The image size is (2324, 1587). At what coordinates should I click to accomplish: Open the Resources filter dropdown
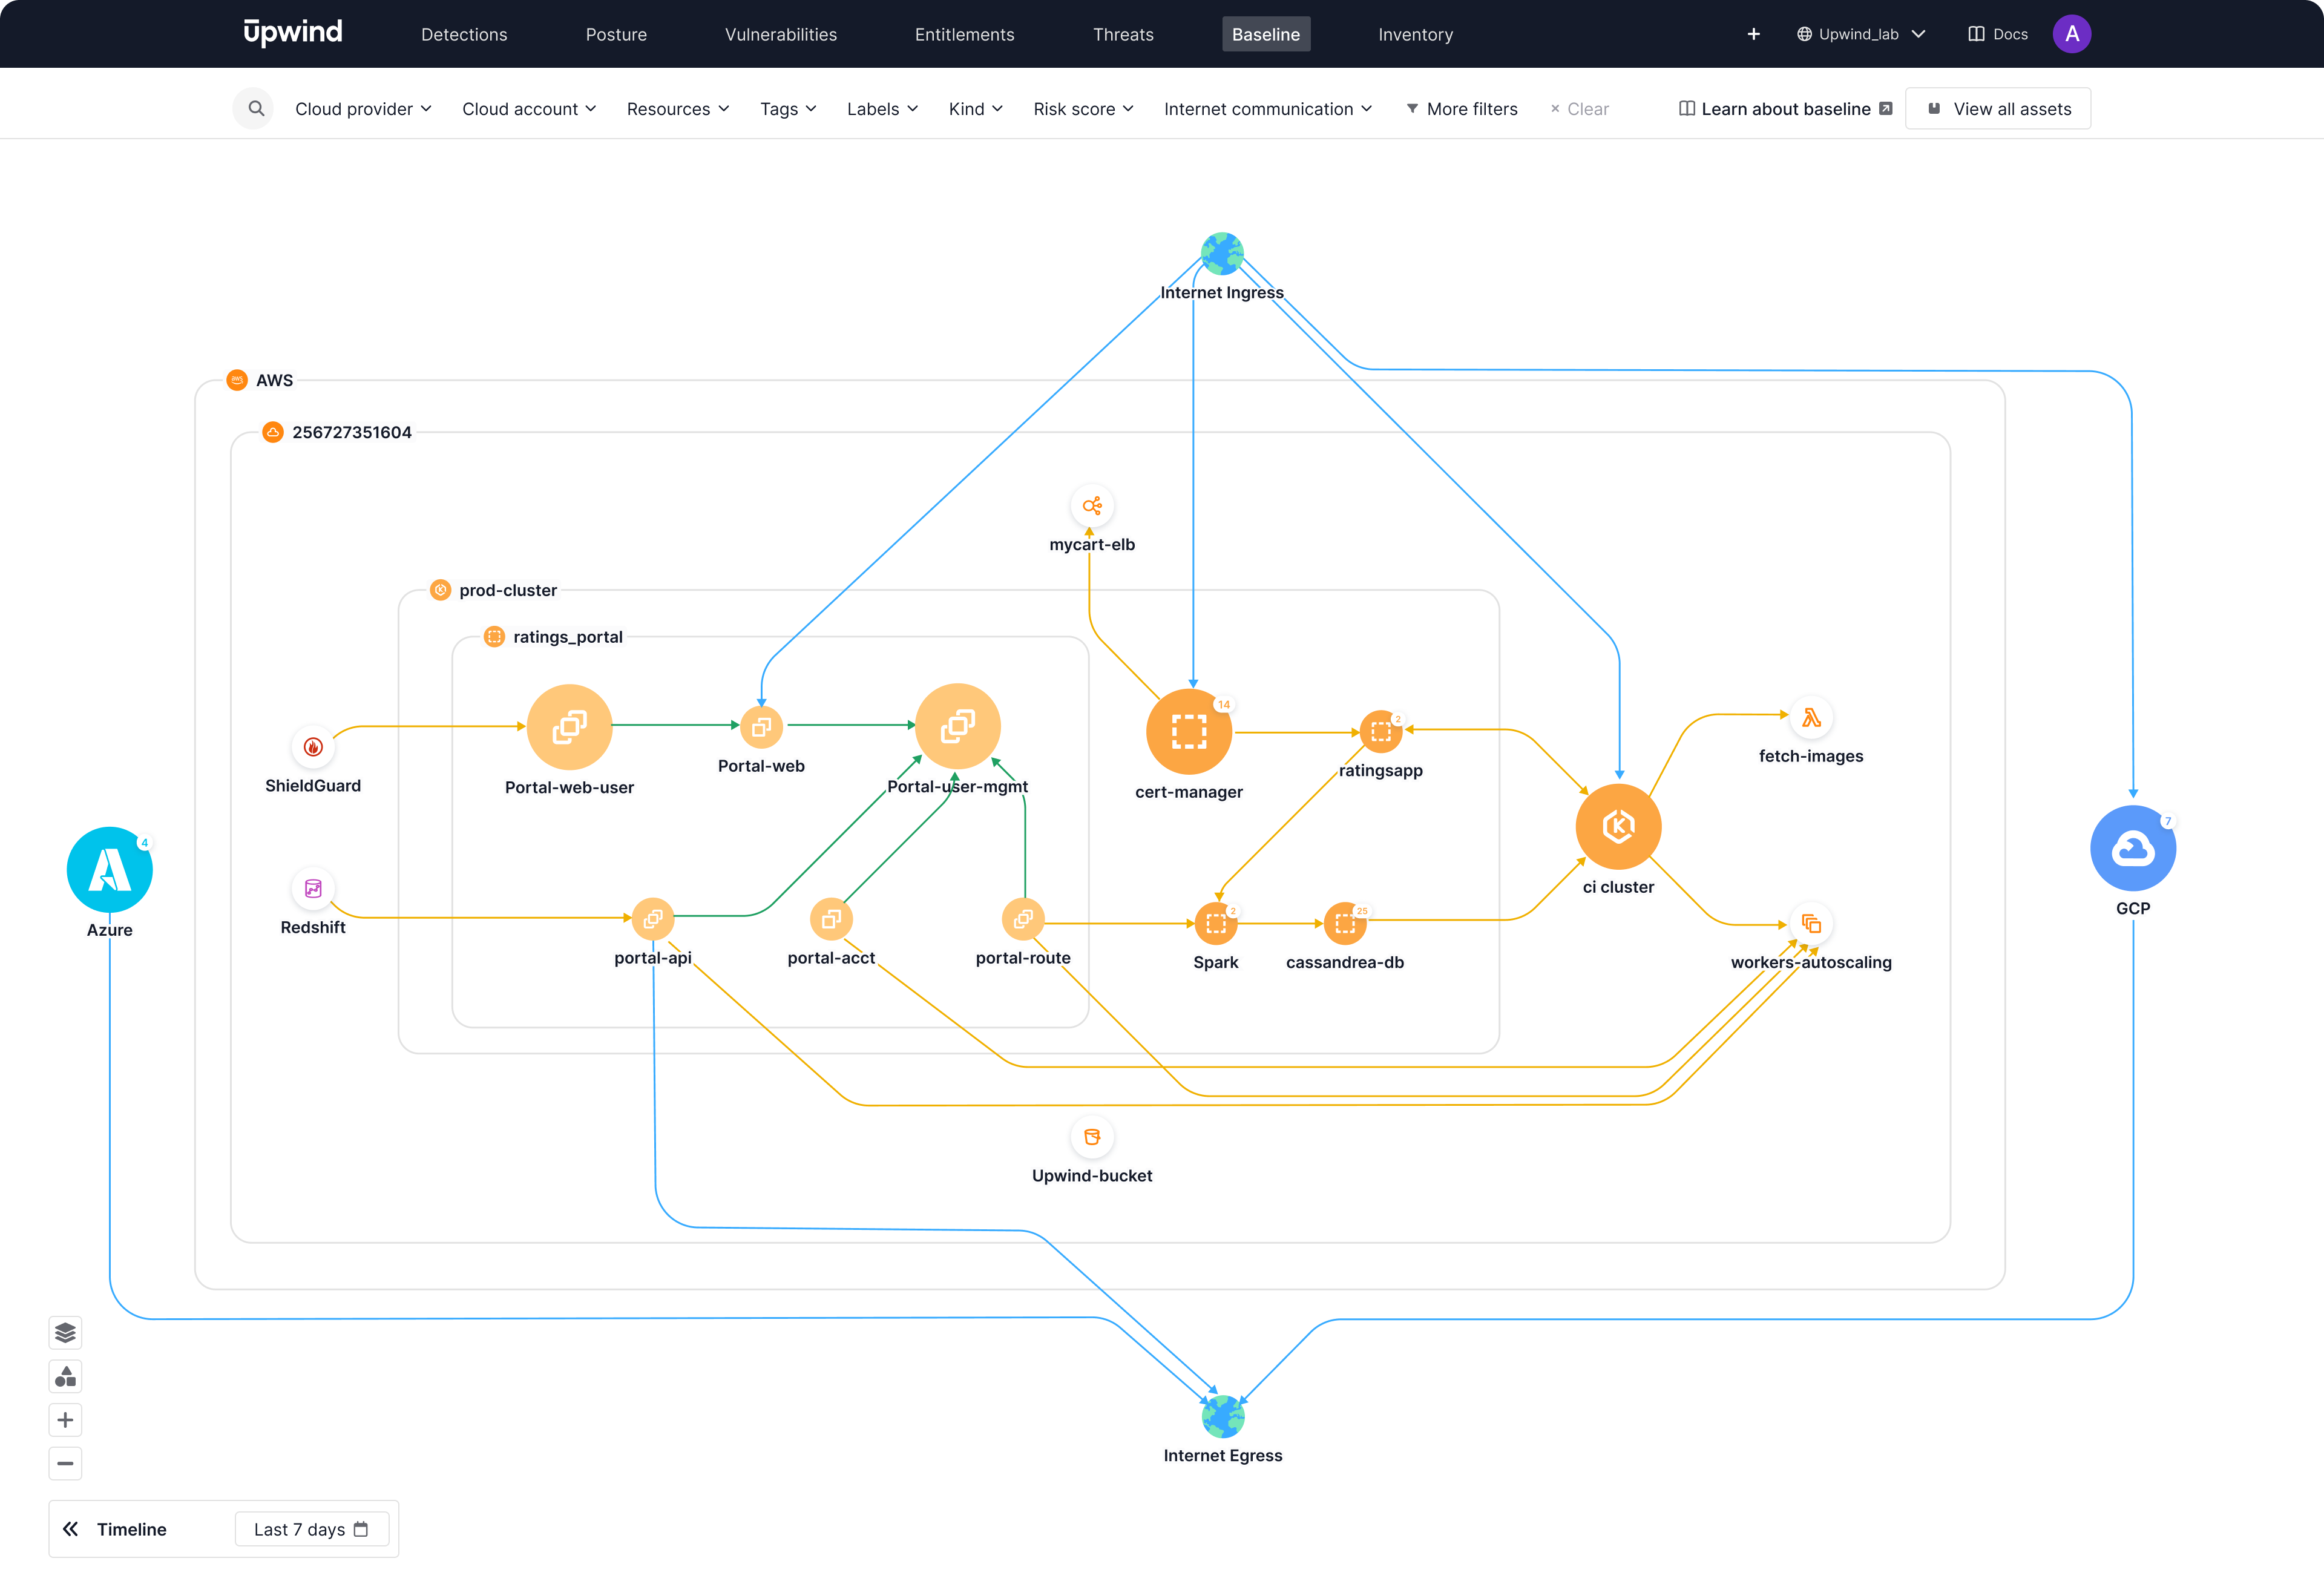678,108
